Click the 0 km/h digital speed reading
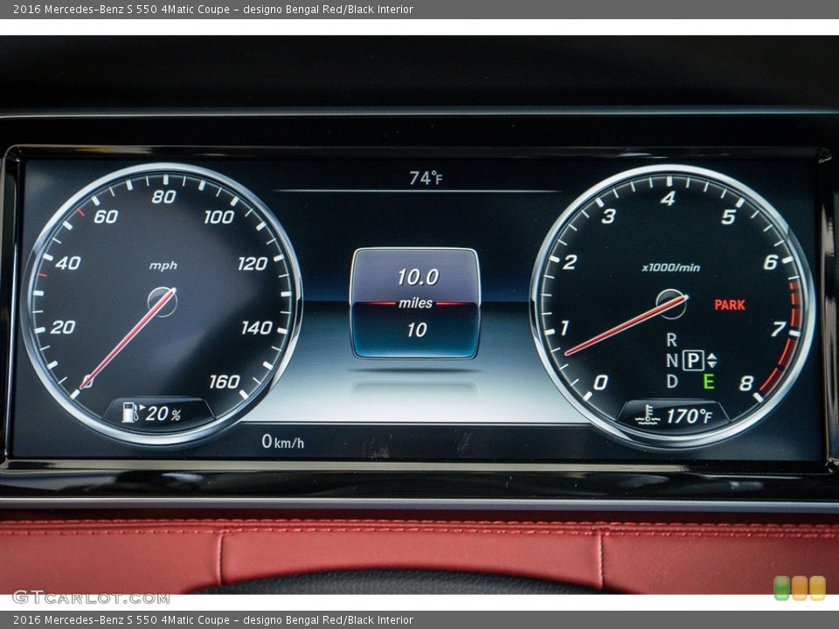This screenshot has width=839, height=629. 283,442
